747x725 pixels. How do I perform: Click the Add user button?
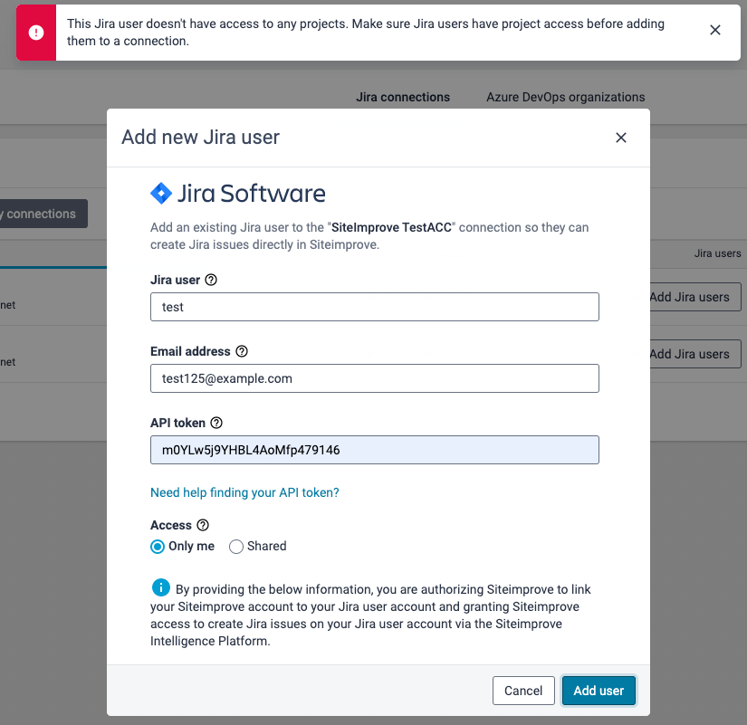point(599,691)
